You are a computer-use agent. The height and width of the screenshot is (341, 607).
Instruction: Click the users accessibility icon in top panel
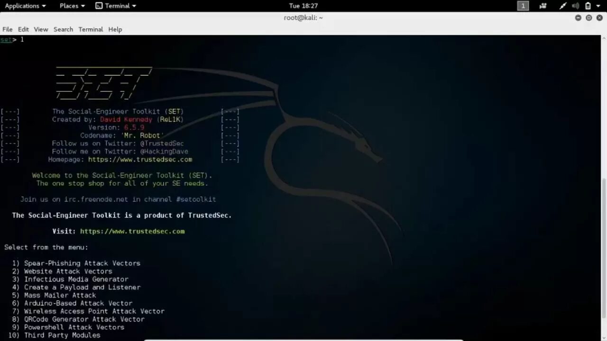(543, 6)
